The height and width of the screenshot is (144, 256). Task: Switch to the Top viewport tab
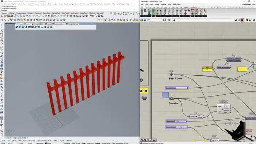click(x=15, y=138)
